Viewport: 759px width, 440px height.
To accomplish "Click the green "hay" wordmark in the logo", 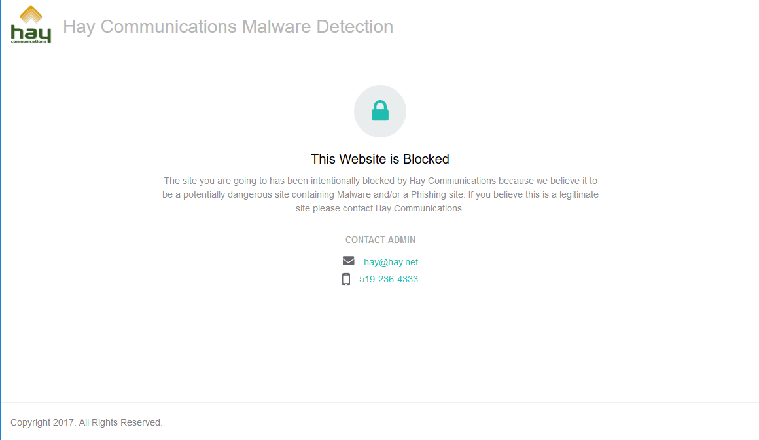I will [30, 32].
